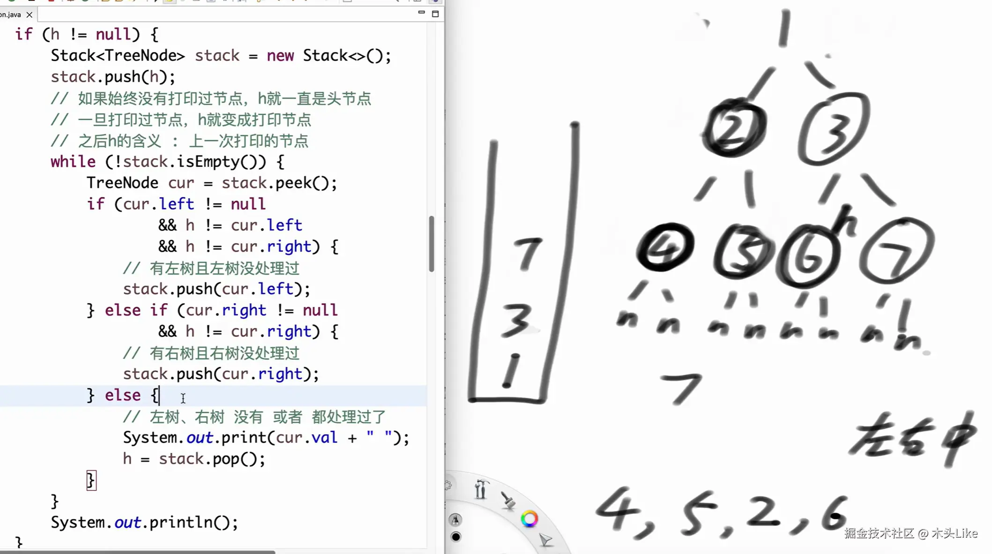Click the New wizard icon in the toolbar
This screenshot has height=554, width=992.
coord(11,2)
